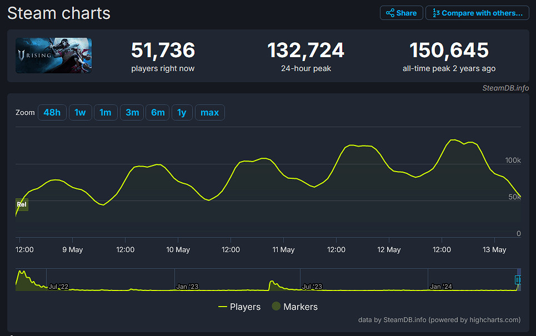Toggle Markers series in legend
The width and height of the screenshot is (536, 336).
click(300, 307)
